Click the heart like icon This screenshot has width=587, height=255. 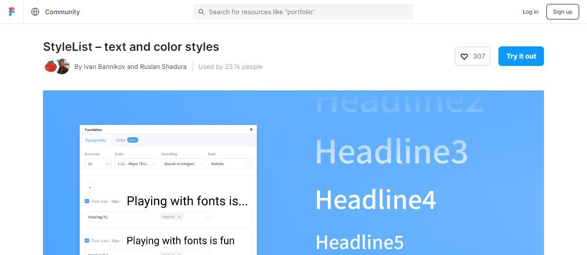pyautogui.click(x=464, y=56)
